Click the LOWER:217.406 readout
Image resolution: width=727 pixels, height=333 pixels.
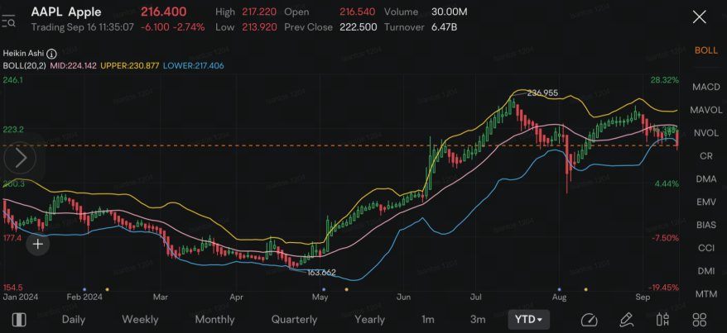194,65
